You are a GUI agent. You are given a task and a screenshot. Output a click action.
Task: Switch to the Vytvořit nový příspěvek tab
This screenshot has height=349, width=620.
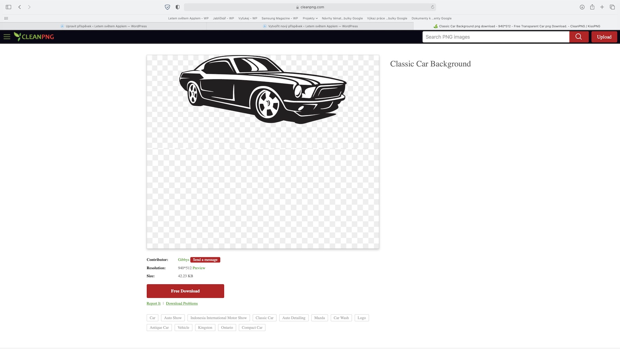pos(310,26)
